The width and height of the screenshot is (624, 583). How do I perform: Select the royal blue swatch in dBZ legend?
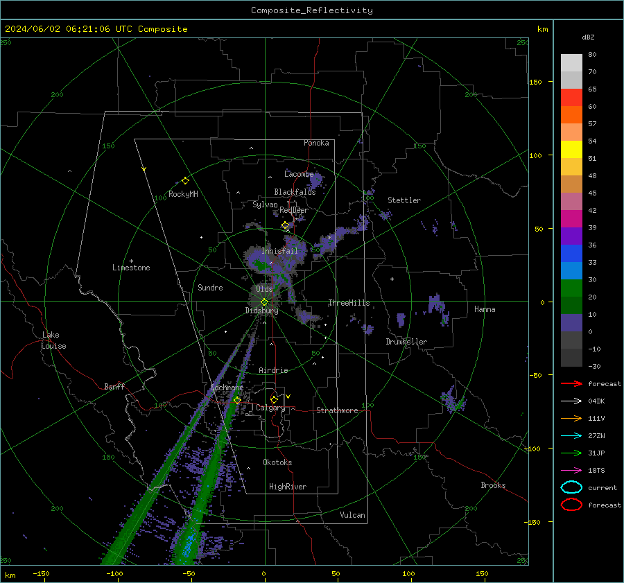(x=571, y=254)
